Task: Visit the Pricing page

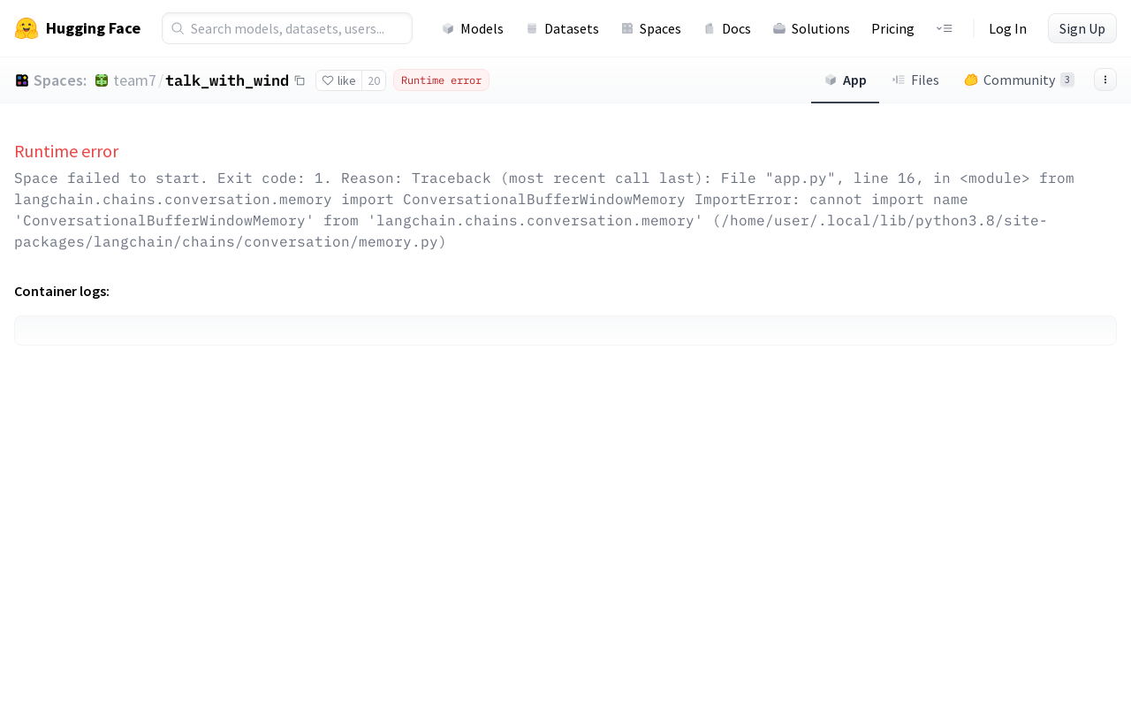Action: point(892,28)
